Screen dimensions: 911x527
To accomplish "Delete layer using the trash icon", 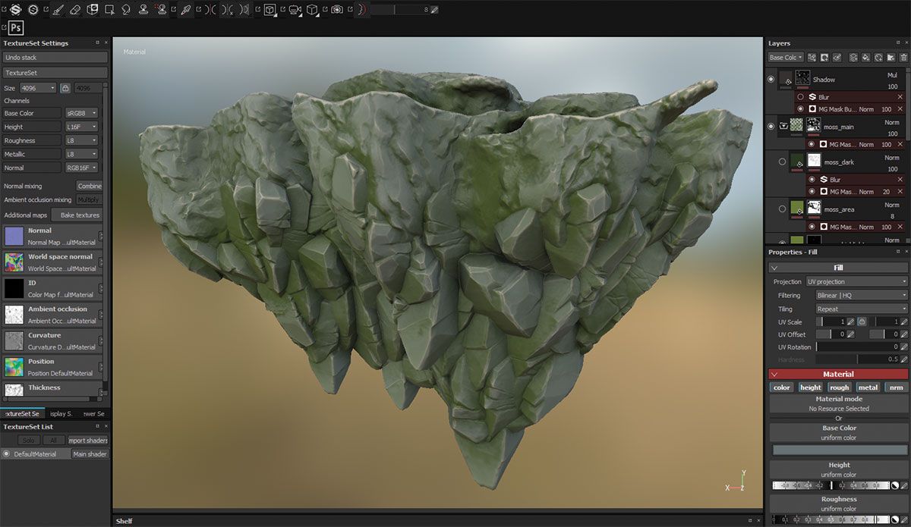I will pos(903,58).
